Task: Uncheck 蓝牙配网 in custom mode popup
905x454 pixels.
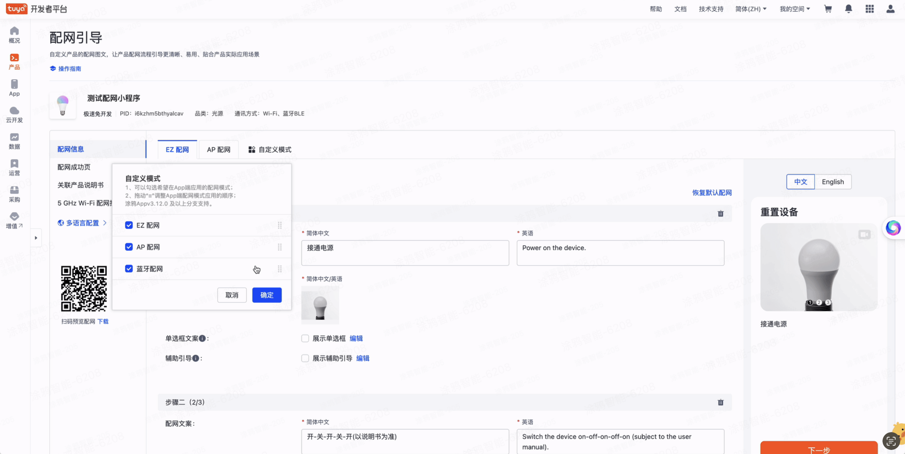Action: [x=129, y=269]
